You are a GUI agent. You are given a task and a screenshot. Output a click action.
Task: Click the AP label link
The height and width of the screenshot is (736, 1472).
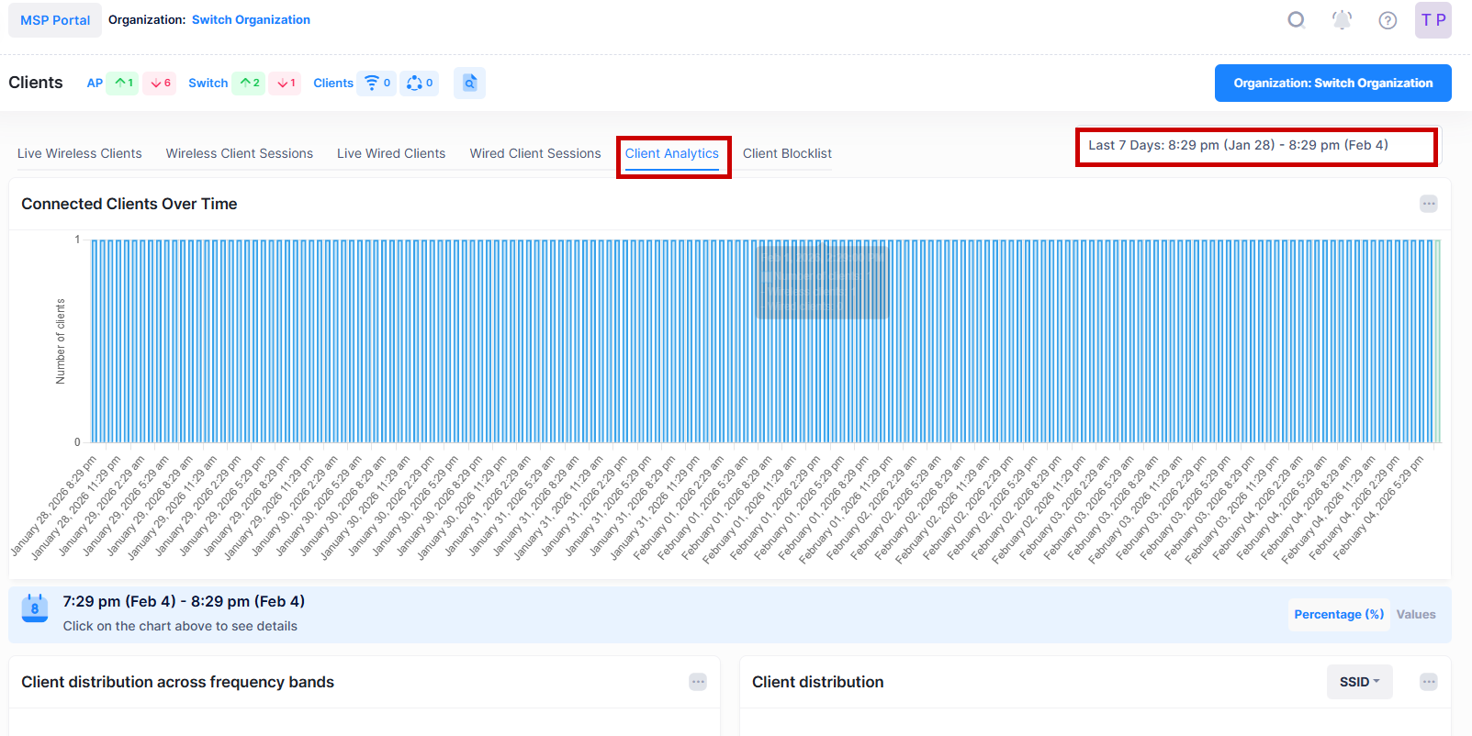[95, 83]
